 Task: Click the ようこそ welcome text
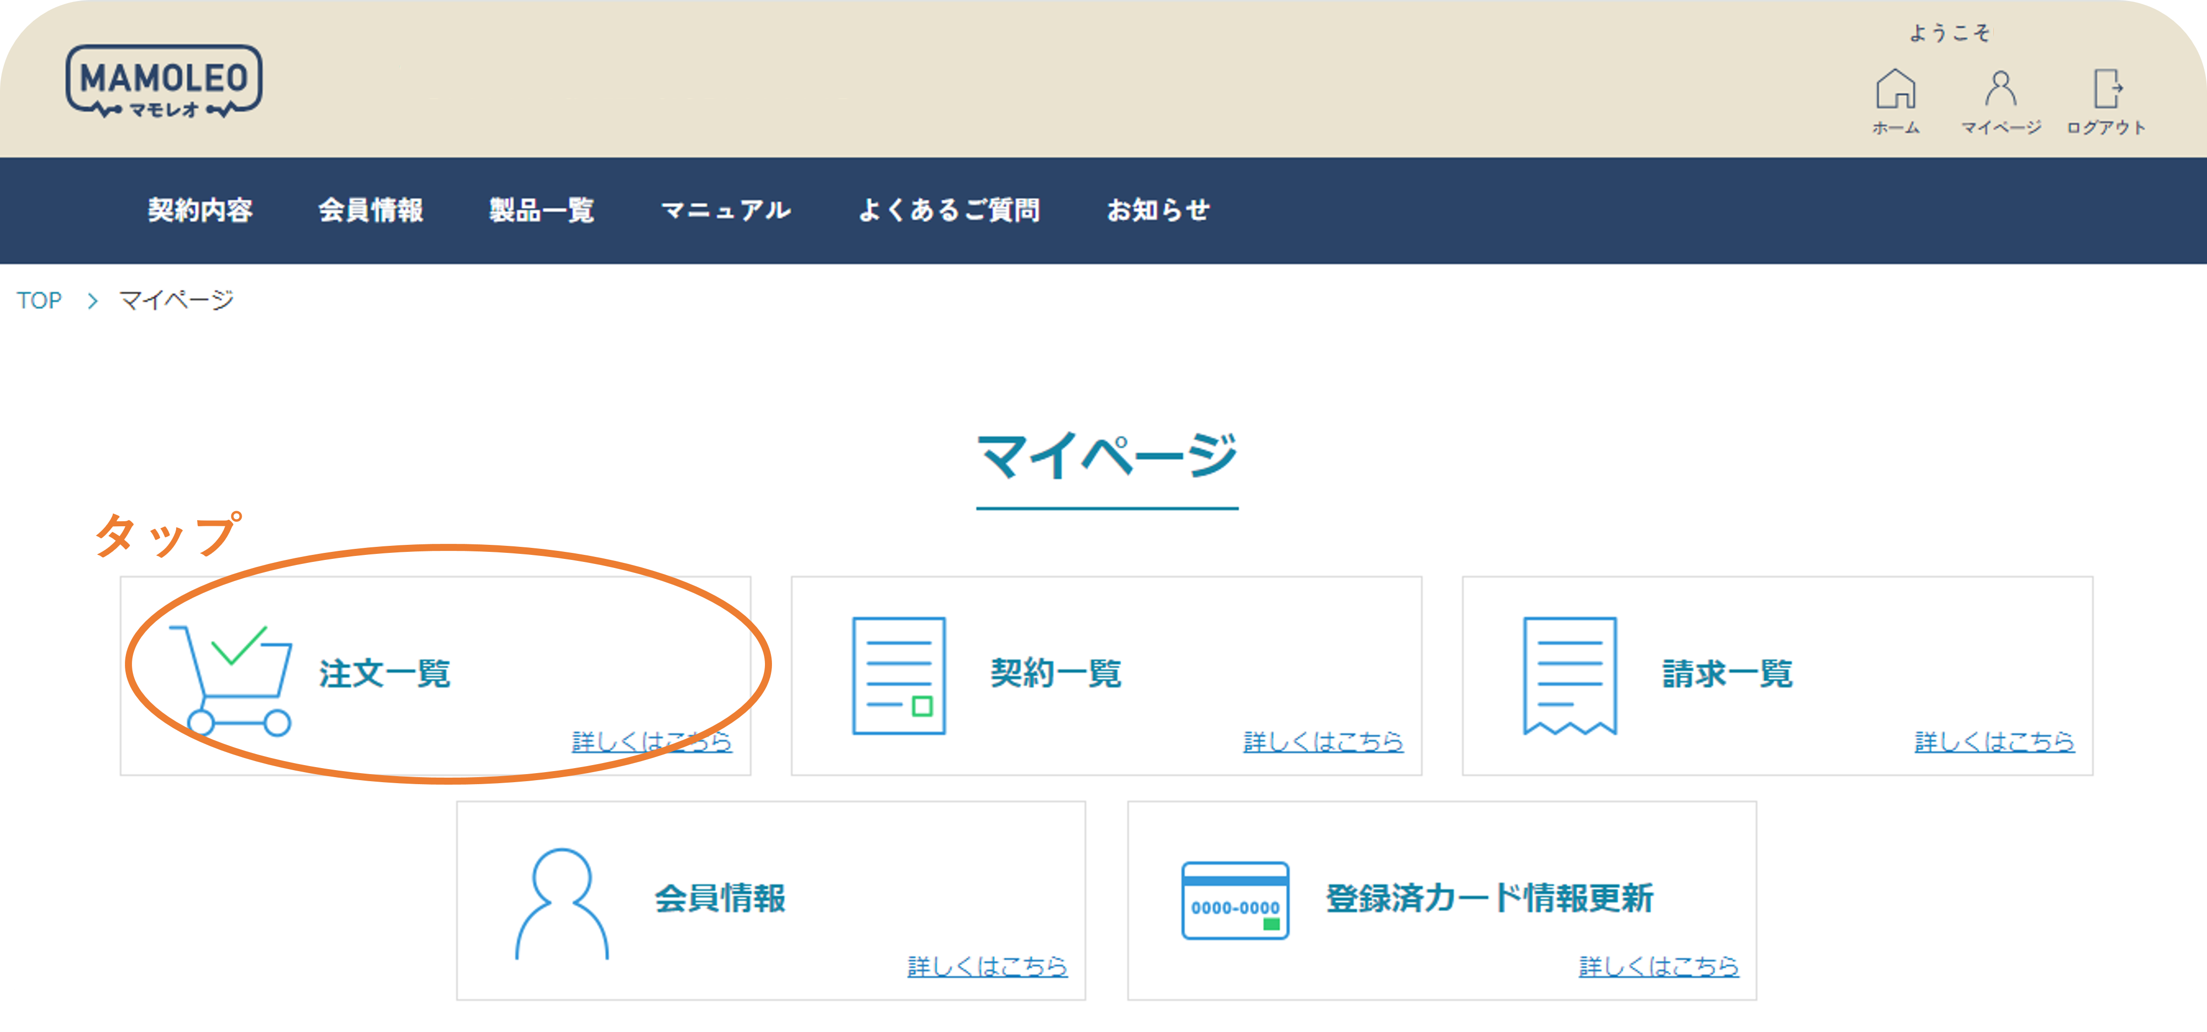pos(1951,33)
